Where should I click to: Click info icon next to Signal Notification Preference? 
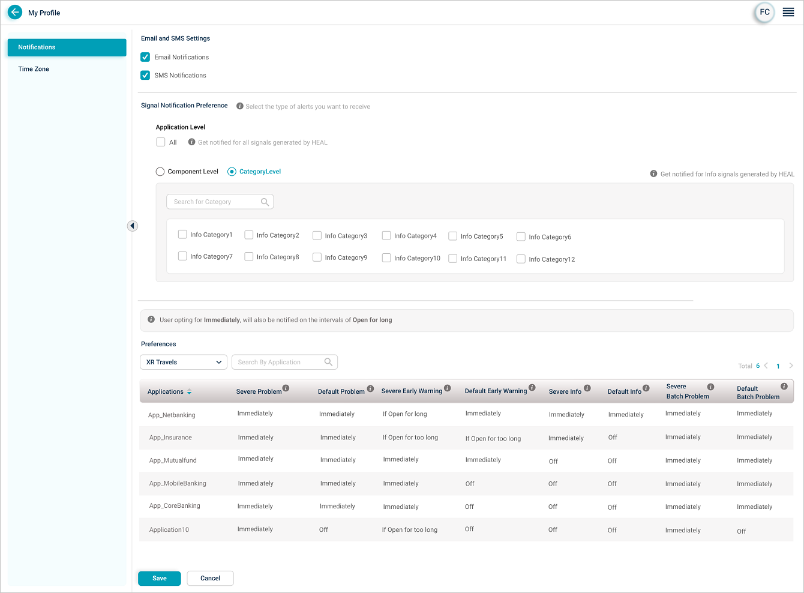(x=240, y=106)
